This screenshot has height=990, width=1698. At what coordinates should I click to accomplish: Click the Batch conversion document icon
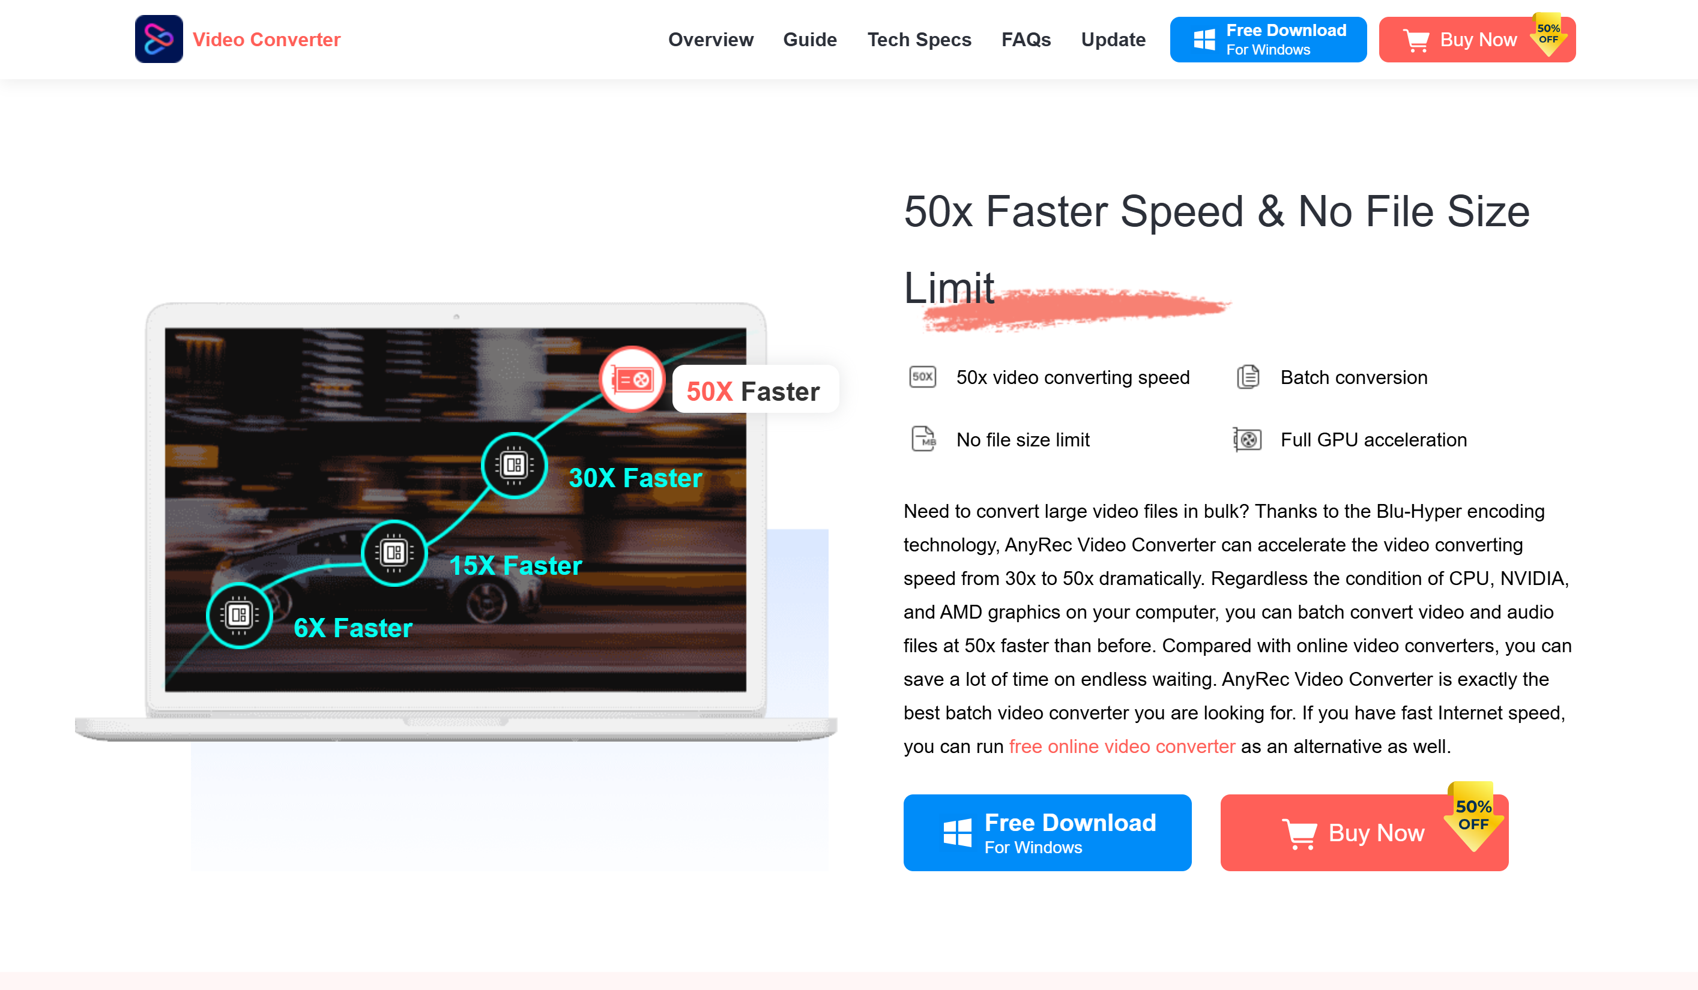(1247, 377)
